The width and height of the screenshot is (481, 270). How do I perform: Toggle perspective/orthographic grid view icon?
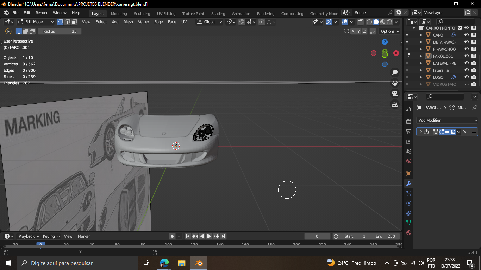[395, 104]
